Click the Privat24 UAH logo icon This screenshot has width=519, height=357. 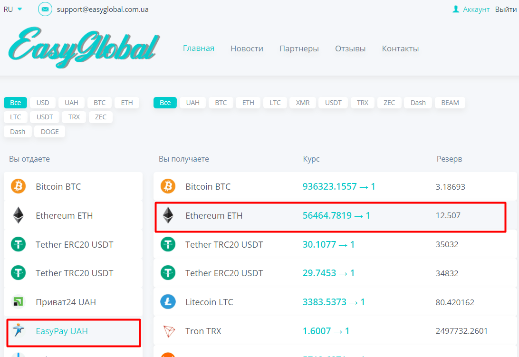point(19,302)
